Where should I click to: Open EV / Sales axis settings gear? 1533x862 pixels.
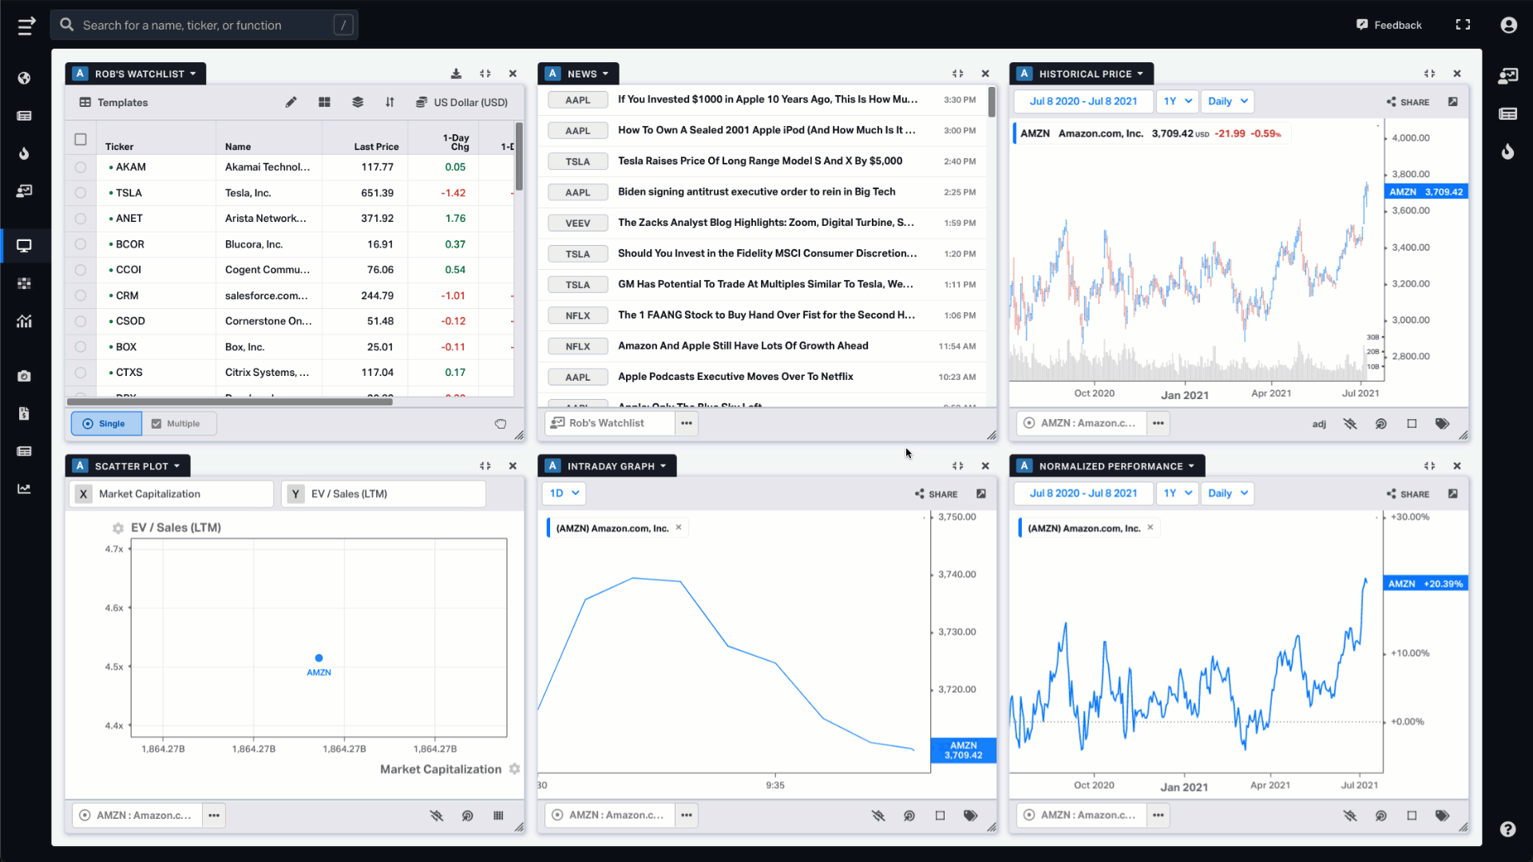[118, 528]
